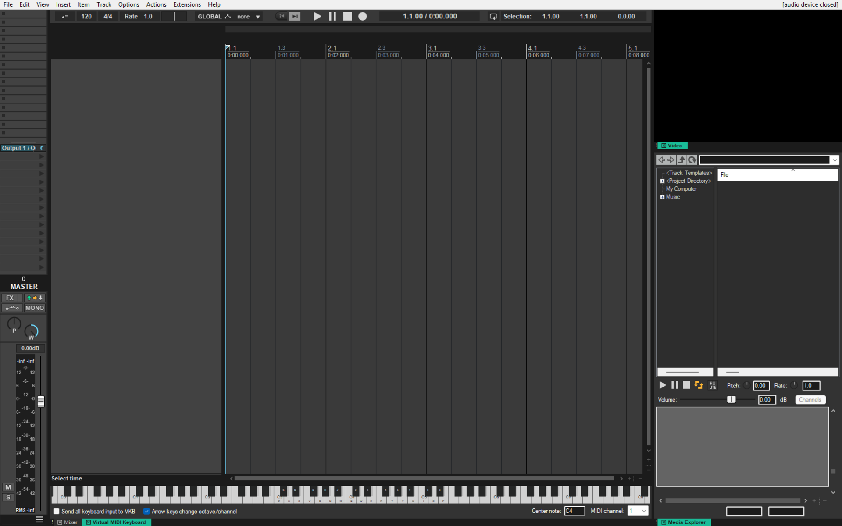Click the GLOBAL automation button

(x=214, y=16)
